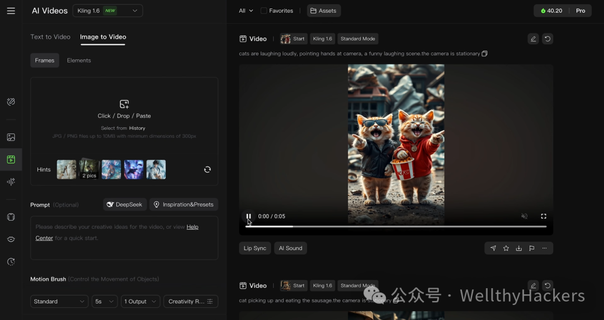604x320 pixels.
Task: Expand the Kling 1.6 model dropdown
Action: point(107,11)
